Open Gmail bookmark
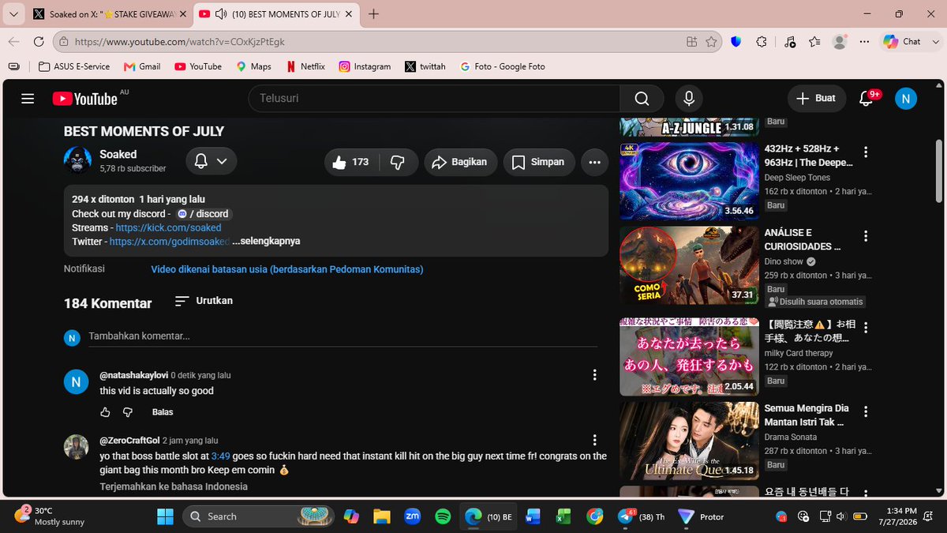 [142, 66]
